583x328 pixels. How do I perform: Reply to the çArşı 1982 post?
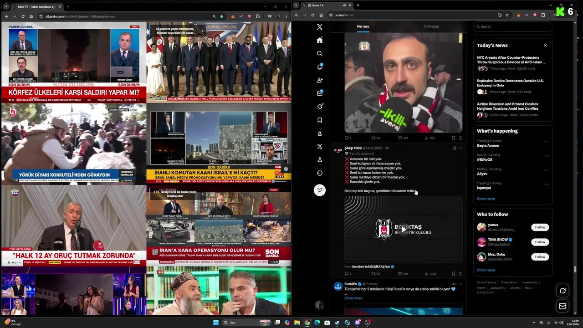point(348,274)
